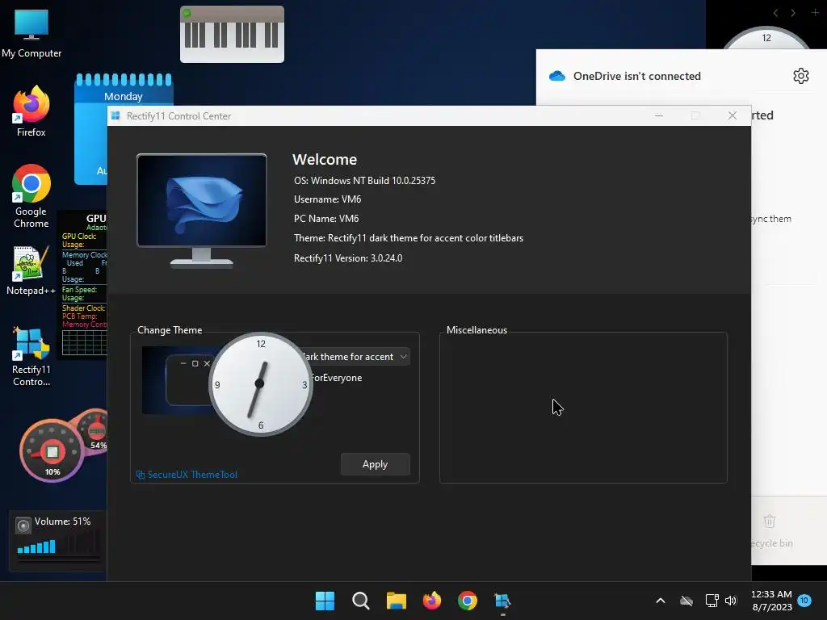This screenshot has height=620, width=827.
Task: Open the clock showing 12:33 AM
Action: [771, 601]
